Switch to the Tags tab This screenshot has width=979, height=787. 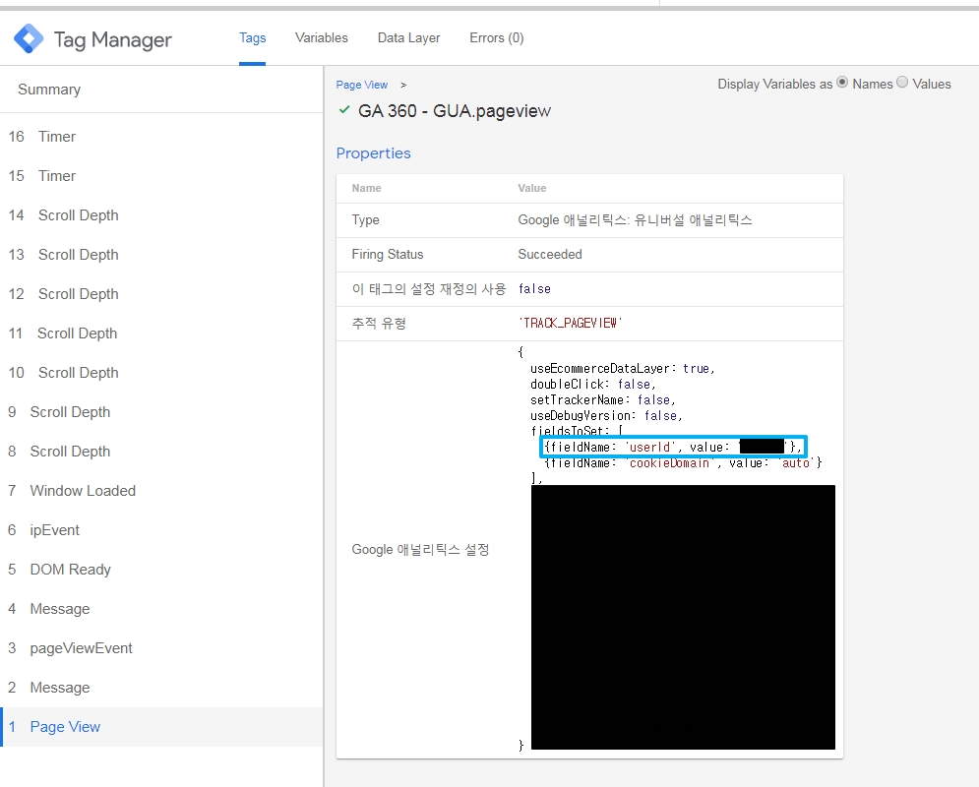click(x=252, y=38)
